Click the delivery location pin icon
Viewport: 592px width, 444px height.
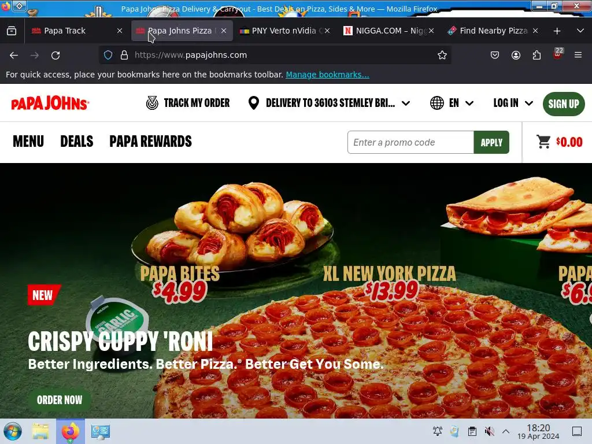[254, 103]
